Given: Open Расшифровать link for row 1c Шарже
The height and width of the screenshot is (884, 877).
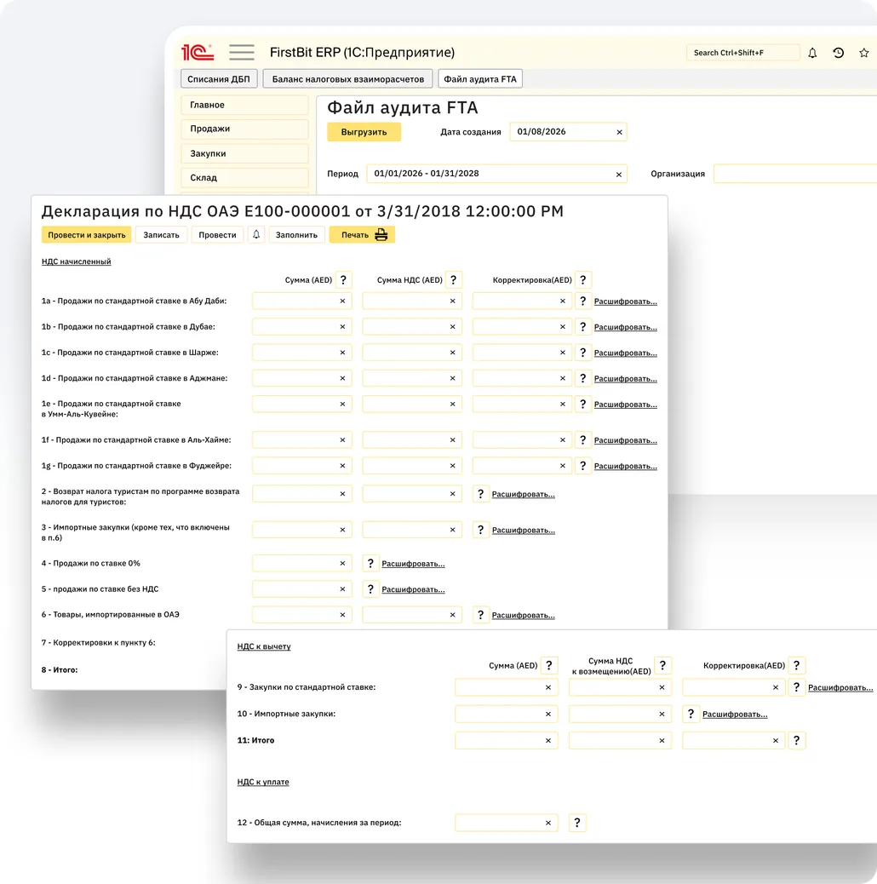Looking at the screenshot, I should (625, 353).
